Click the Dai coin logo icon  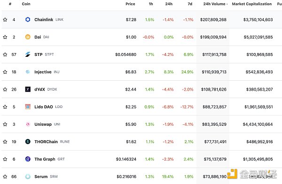pos(28,37)
